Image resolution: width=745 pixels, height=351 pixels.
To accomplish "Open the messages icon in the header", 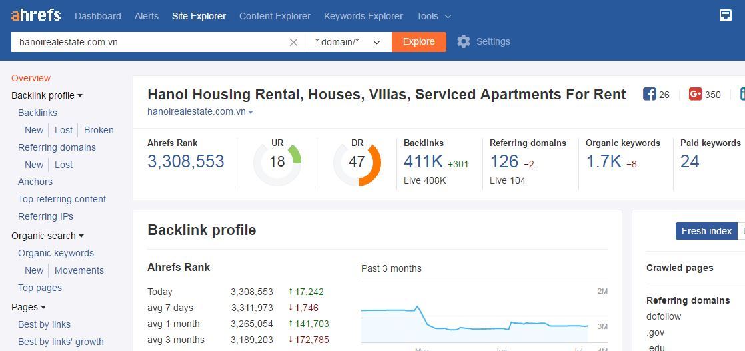I will tap(726, 16).
